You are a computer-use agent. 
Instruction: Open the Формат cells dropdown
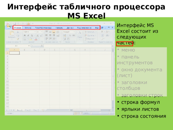(x=90, y=39)
